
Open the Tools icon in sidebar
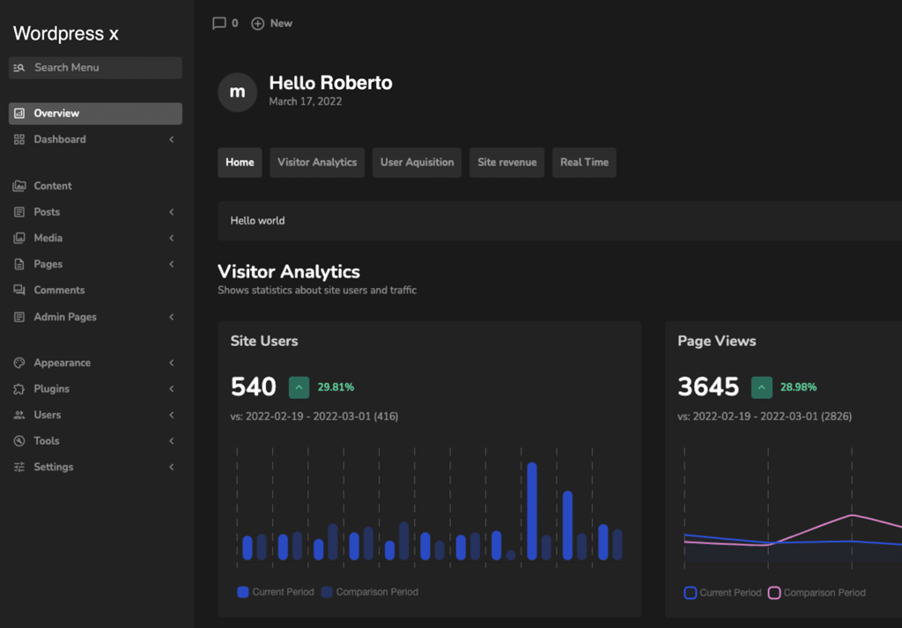[x=19, y=441]
